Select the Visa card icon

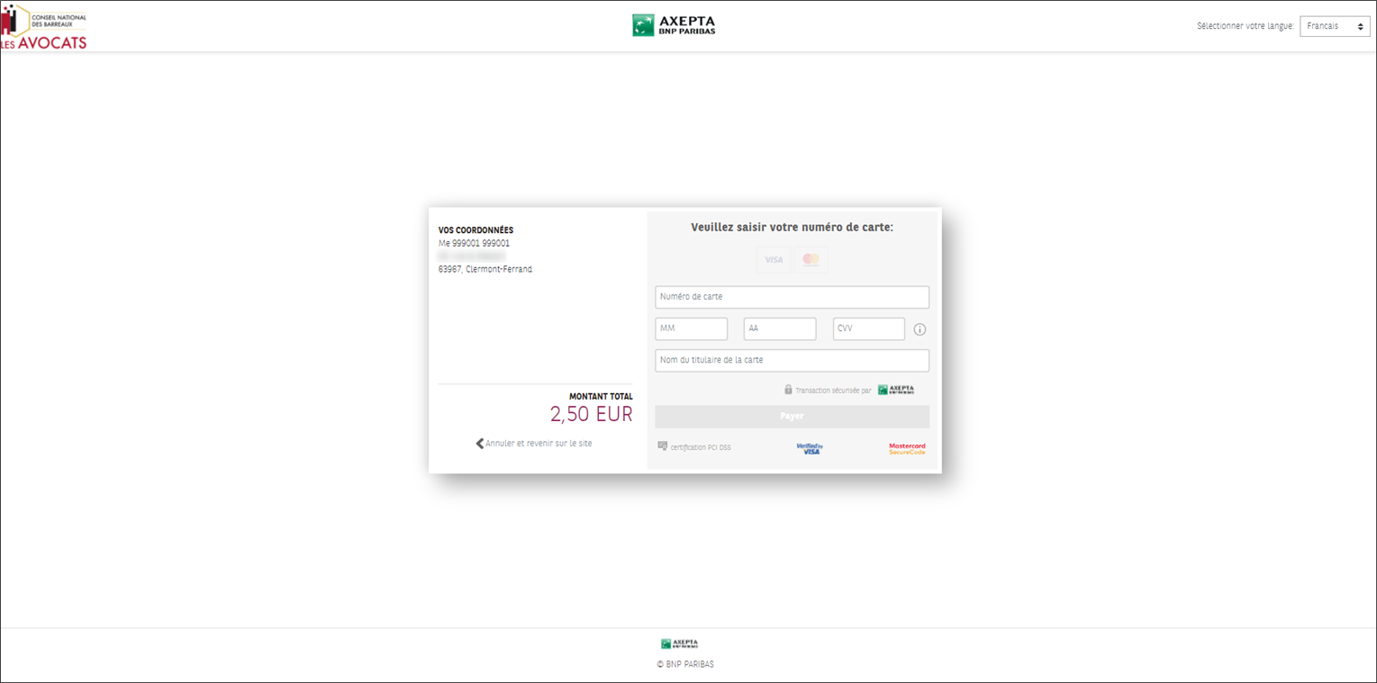774,259
